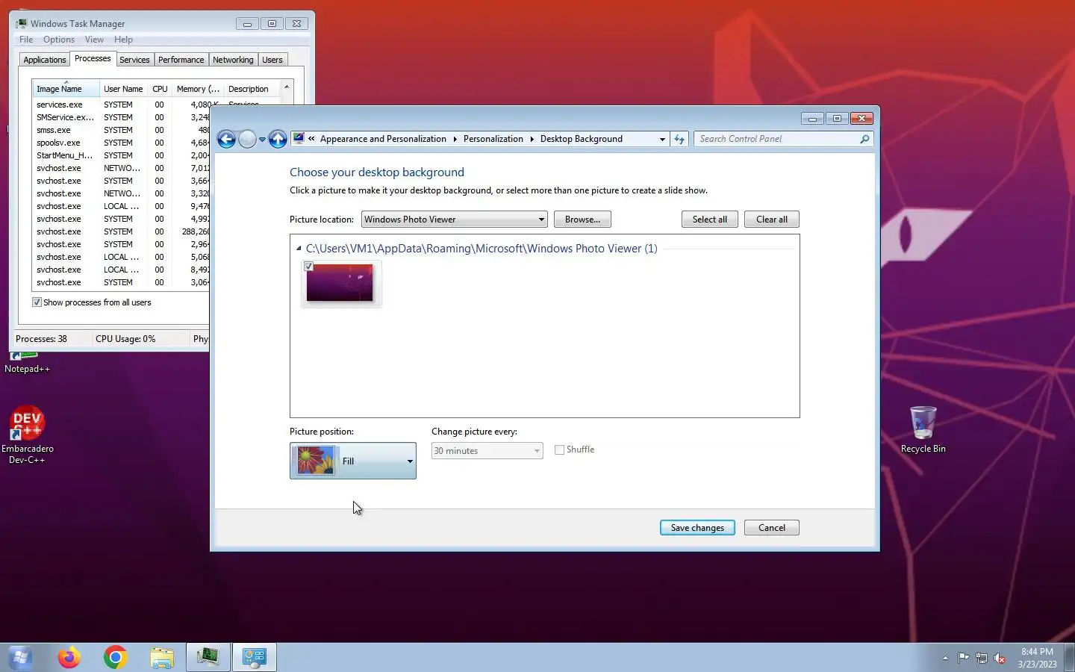Launch Google Chrome from the taskbar
1075x672 pixels.
(116, 657)
